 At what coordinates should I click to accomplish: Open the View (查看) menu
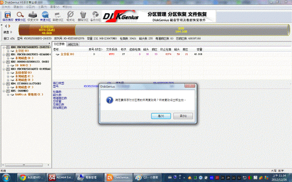click(55, 7)
